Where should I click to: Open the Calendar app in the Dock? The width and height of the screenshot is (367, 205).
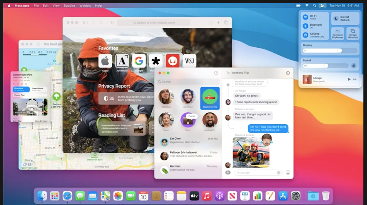143,196
